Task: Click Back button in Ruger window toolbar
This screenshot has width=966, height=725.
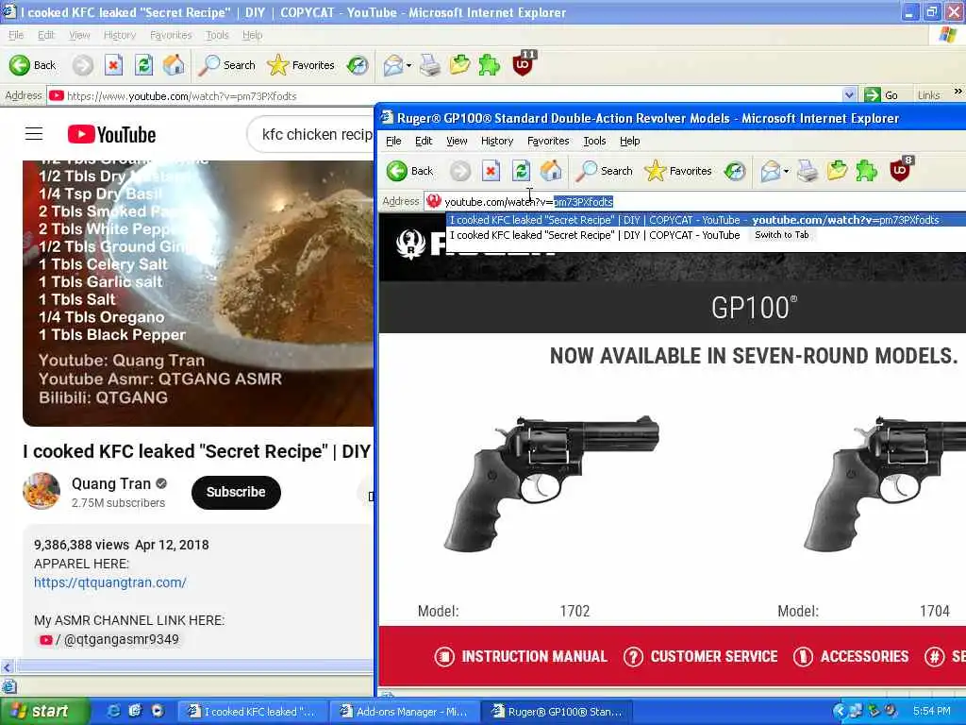Action: pos(410,171)
